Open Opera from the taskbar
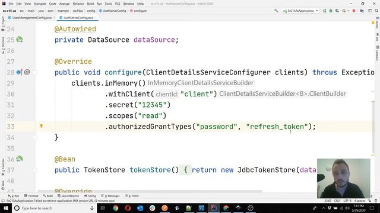 [x=128, y=208]
